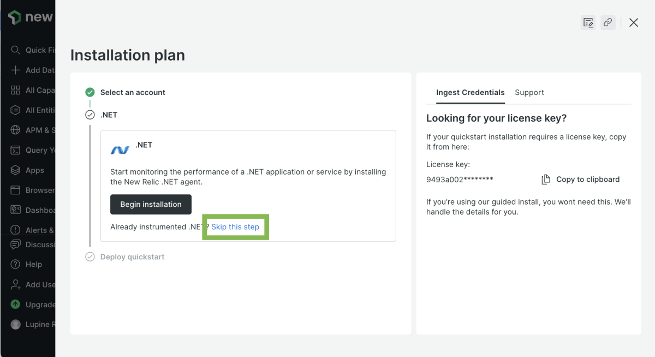Click the copy permalink link icon

tap(608, 22)
